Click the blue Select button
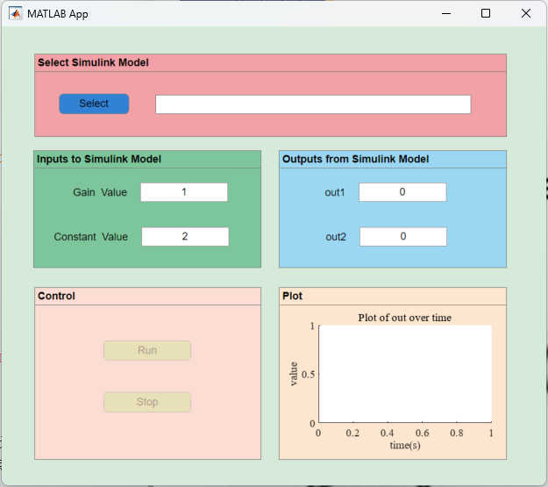Screen dimensions: 548x487 click(94, 104)
